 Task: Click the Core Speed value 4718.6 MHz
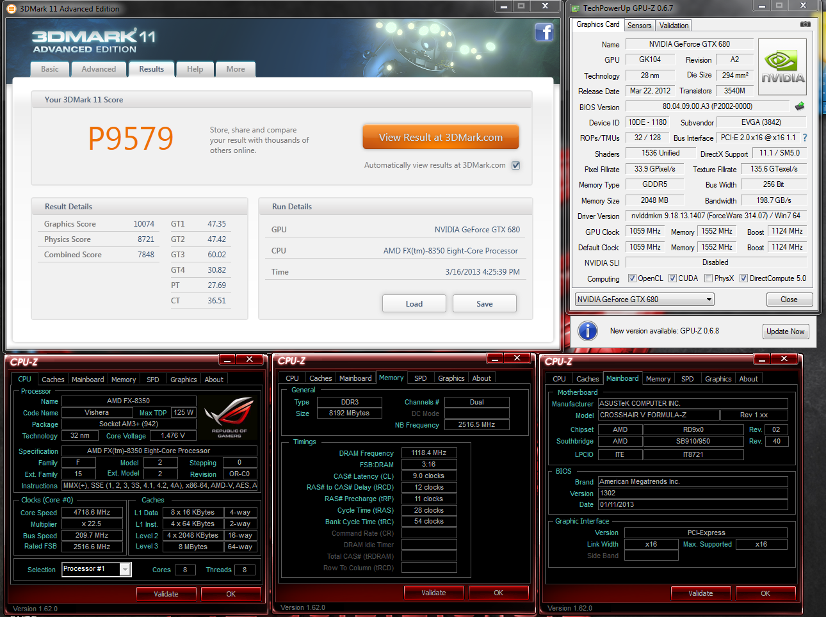(x=92, y=513)
